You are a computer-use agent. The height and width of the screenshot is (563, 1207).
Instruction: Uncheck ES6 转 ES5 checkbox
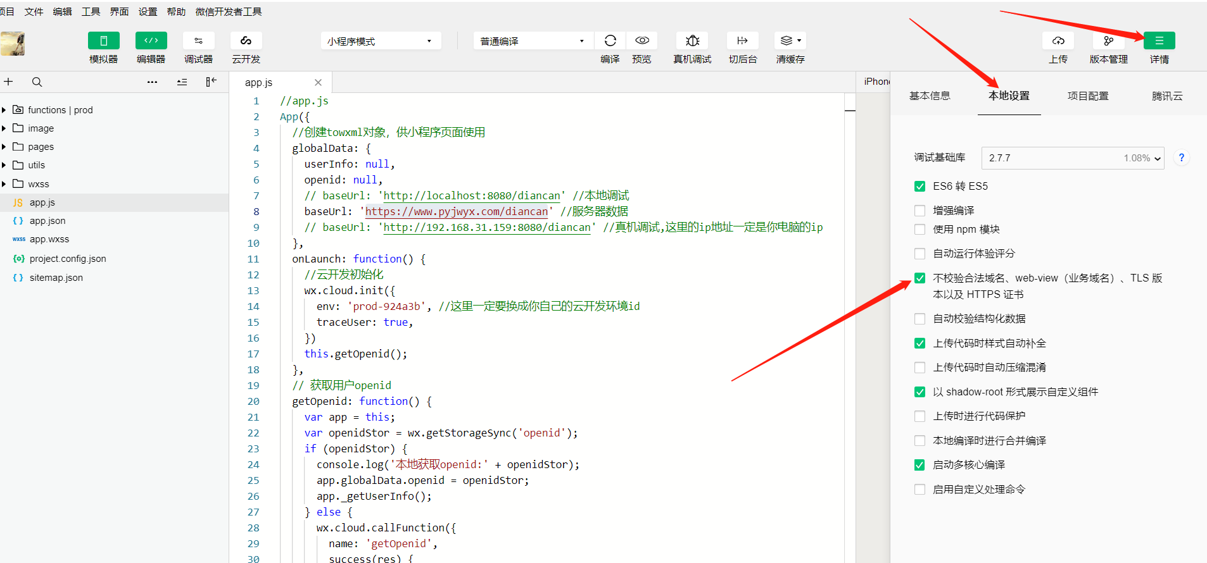pyautogui.click(x=919, y=187)
